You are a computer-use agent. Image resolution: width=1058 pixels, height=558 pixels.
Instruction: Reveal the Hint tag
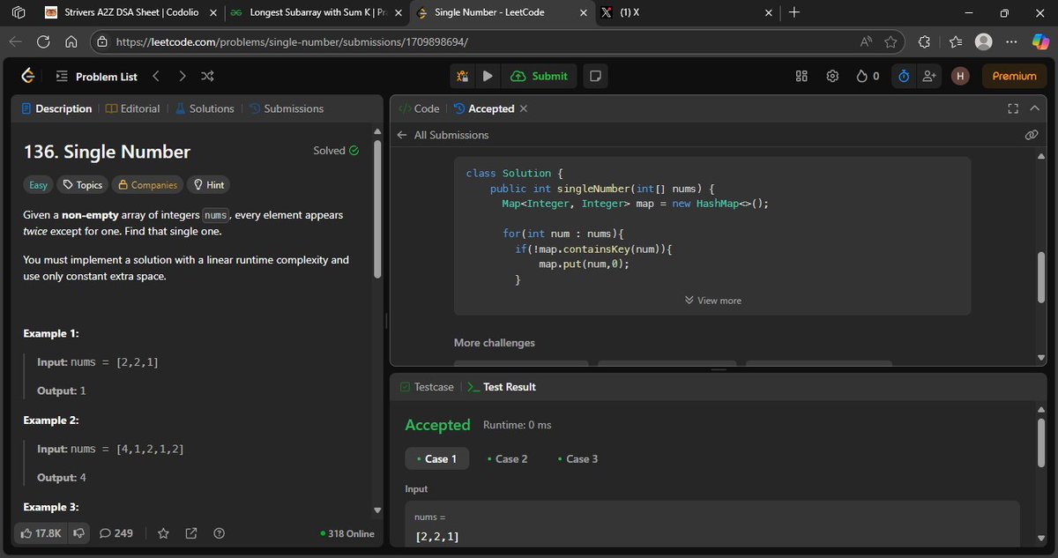pos(208,185)
